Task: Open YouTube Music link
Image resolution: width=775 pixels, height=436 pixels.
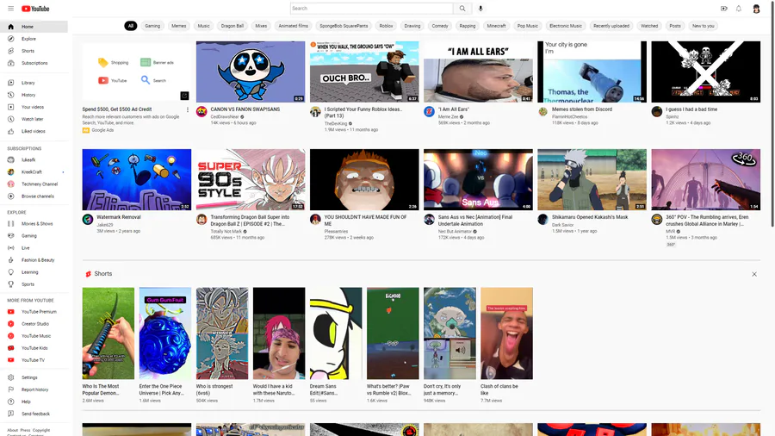Action: 36,336
